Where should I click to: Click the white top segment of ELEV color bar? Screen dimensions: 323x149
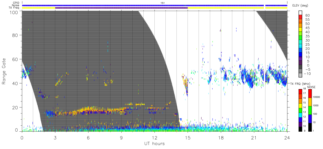[301, 13]
